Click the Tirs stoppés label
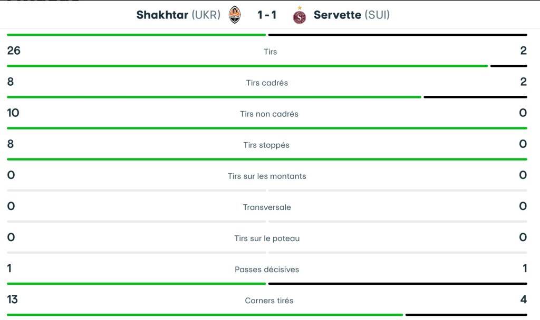This screenshot has width=540, height=320. (x=266, y=145)
